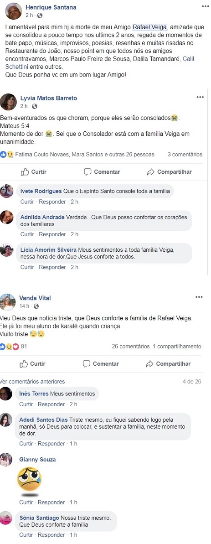
Task: Open Sônia Santiago's profile name
Action: 39,518
